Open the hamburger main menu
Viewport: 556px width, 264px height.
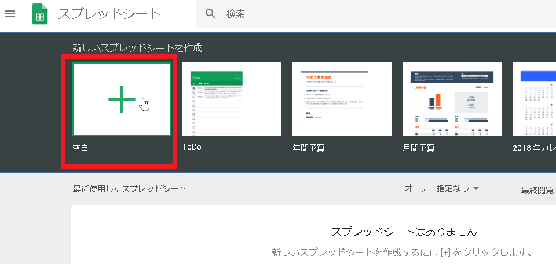tap(10, 14)
